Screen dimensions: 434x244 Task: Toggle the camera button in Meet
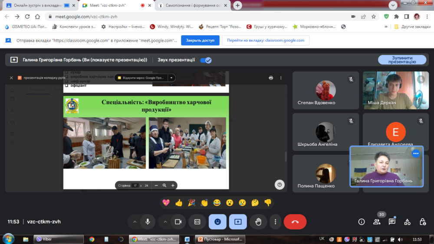tap(178, 221)
